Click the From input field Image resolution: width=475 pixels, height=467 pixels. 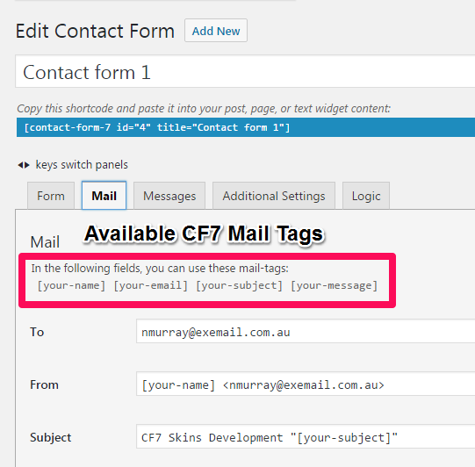point(306,384)
